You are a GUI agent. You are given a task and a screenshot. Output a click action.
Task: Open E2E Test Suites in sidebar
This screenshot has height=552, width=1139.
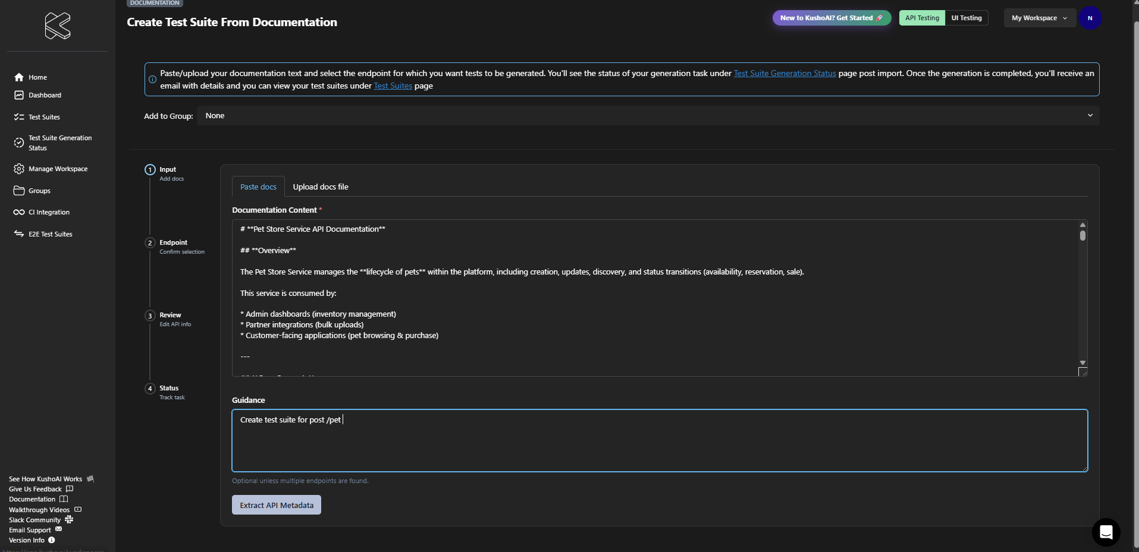click(50, 234)
